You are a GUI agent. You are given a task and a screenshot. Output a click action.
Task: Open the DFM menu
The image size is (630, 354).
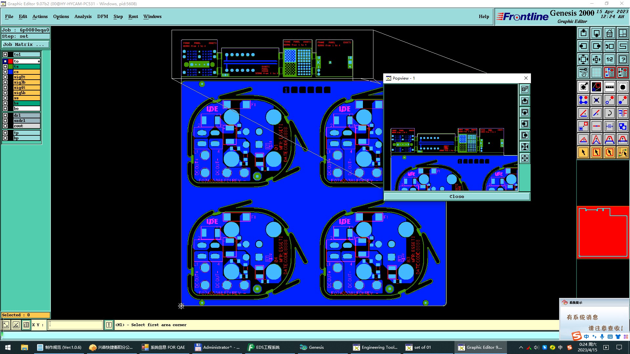click(x=102, y=16)
